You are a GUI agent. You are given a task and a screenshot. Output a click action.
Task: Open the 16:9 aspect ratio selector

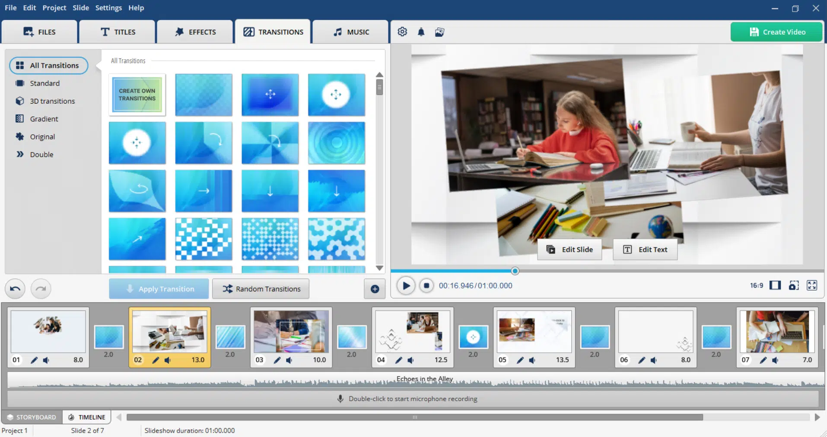pyautogui.click(x=756, y=285)
